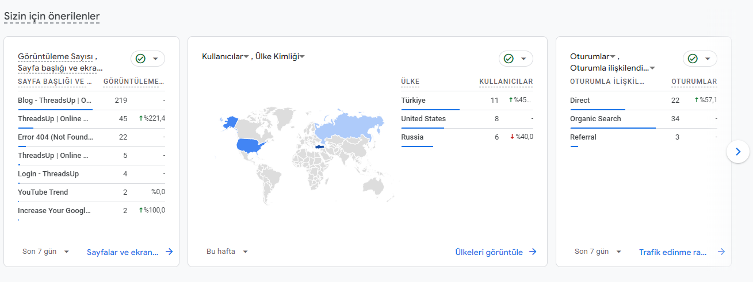Viewport: 753px width, 282px height.
Task: Click green checkmark status on Kullanıcılar card
Action: pyautogui.click(x=509, y=59)
